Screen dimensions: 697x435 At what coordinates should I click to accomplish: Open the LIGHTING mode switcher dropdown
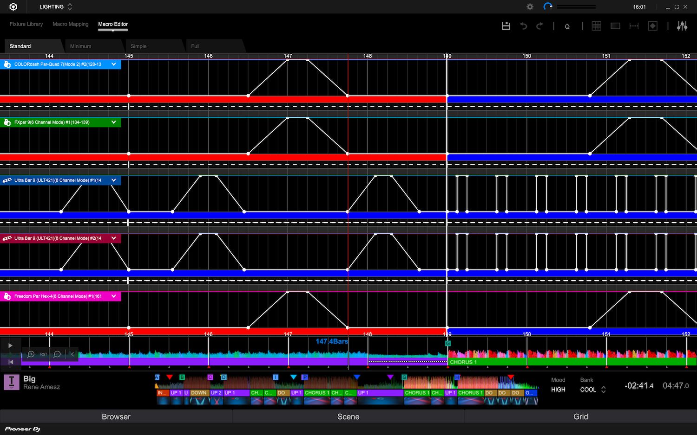(x=70, y=6)
